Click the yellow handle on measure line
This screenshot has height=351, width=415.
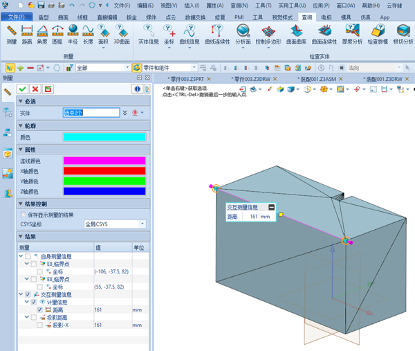(x=281, y=215)
